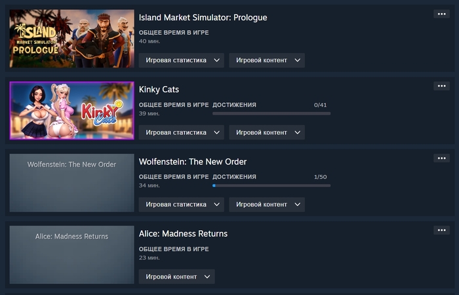
Task: Open the Alice: Madness Returns title link
Action: [x=183, y=234]
